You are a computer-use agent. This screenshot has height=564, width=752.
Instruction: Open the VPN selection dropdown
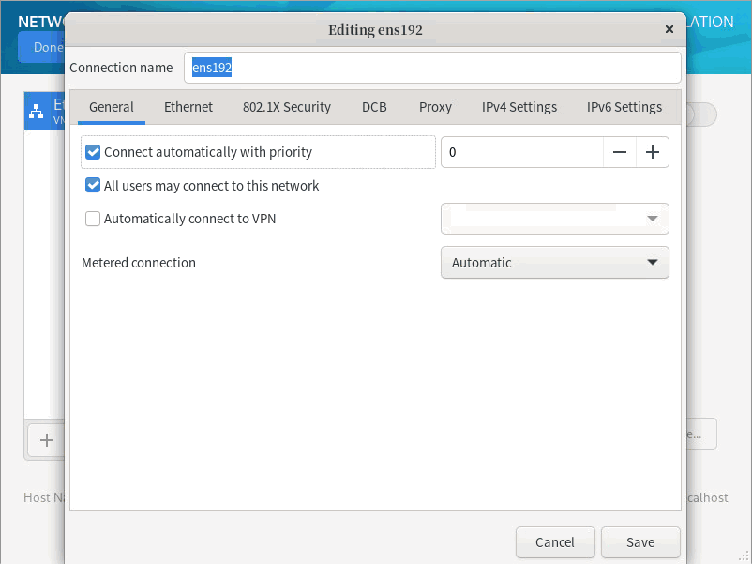[554, 219]
